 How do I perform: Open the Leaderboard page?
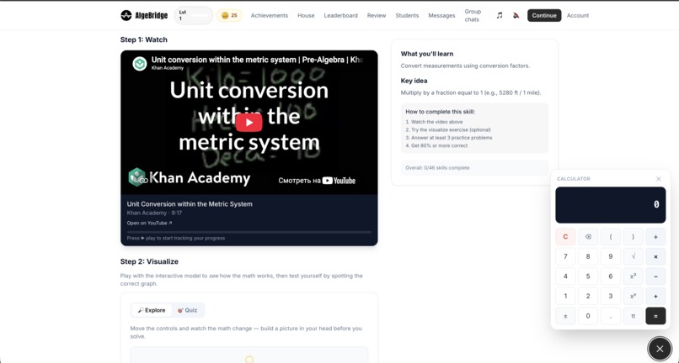[341, 16]
